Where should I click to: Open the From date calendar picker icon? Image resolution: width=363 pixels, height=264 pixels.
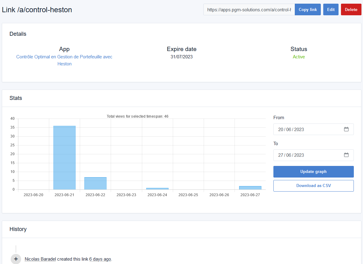[x=346, y=129]
